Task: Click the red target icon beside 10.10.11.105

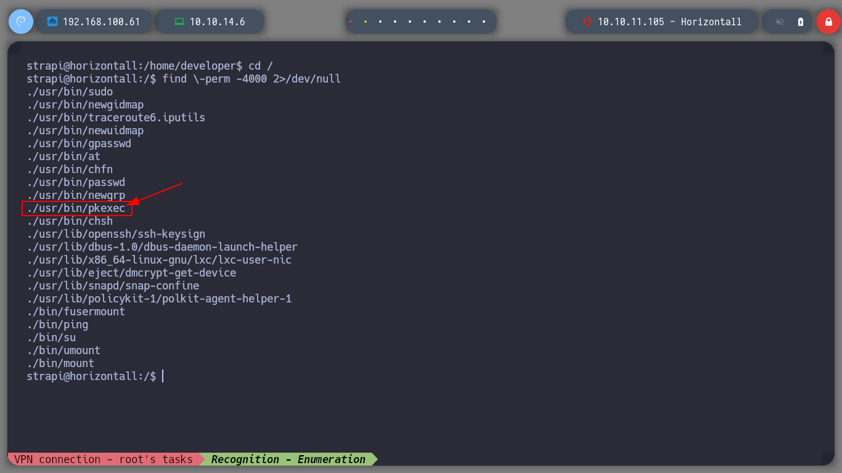Action: tap(587, 22)
